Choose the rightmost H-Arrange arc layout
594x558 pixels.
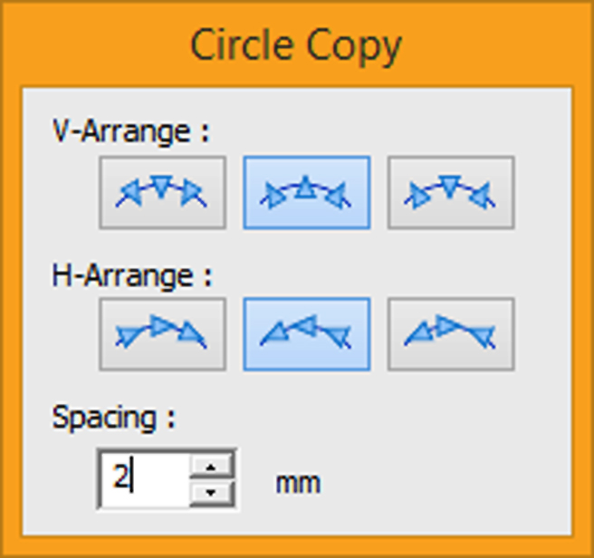point(451,333)
